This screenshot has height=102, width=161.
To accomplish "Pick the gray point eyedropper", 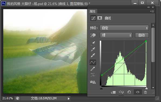I will point(93,49).
